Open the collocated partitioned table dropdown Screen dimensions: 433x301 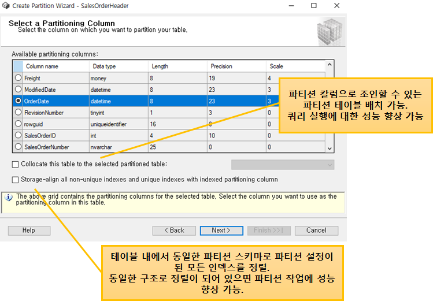283,165
